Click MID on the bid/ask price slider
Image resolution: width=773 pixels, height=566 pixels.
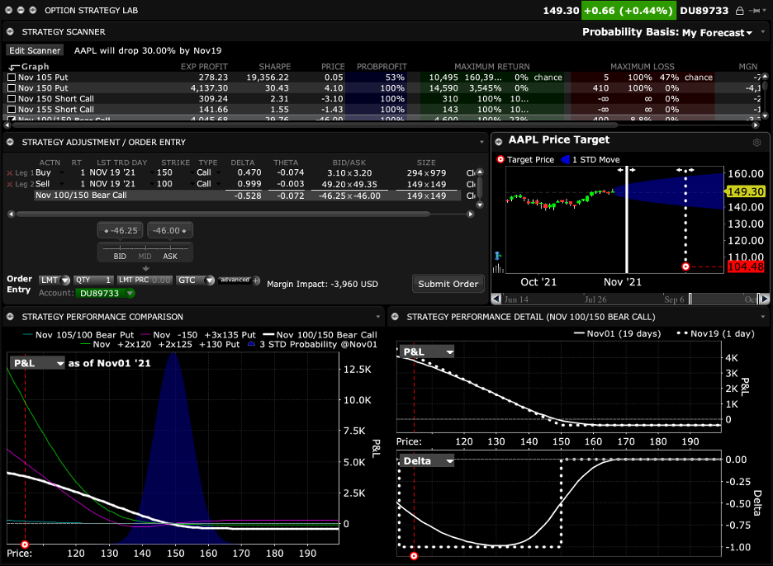click(x=145, y=257)
